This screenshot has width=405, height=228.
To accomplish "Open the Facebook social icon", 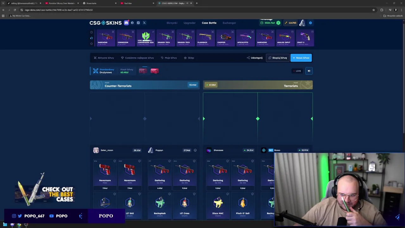I will [132, 23].
